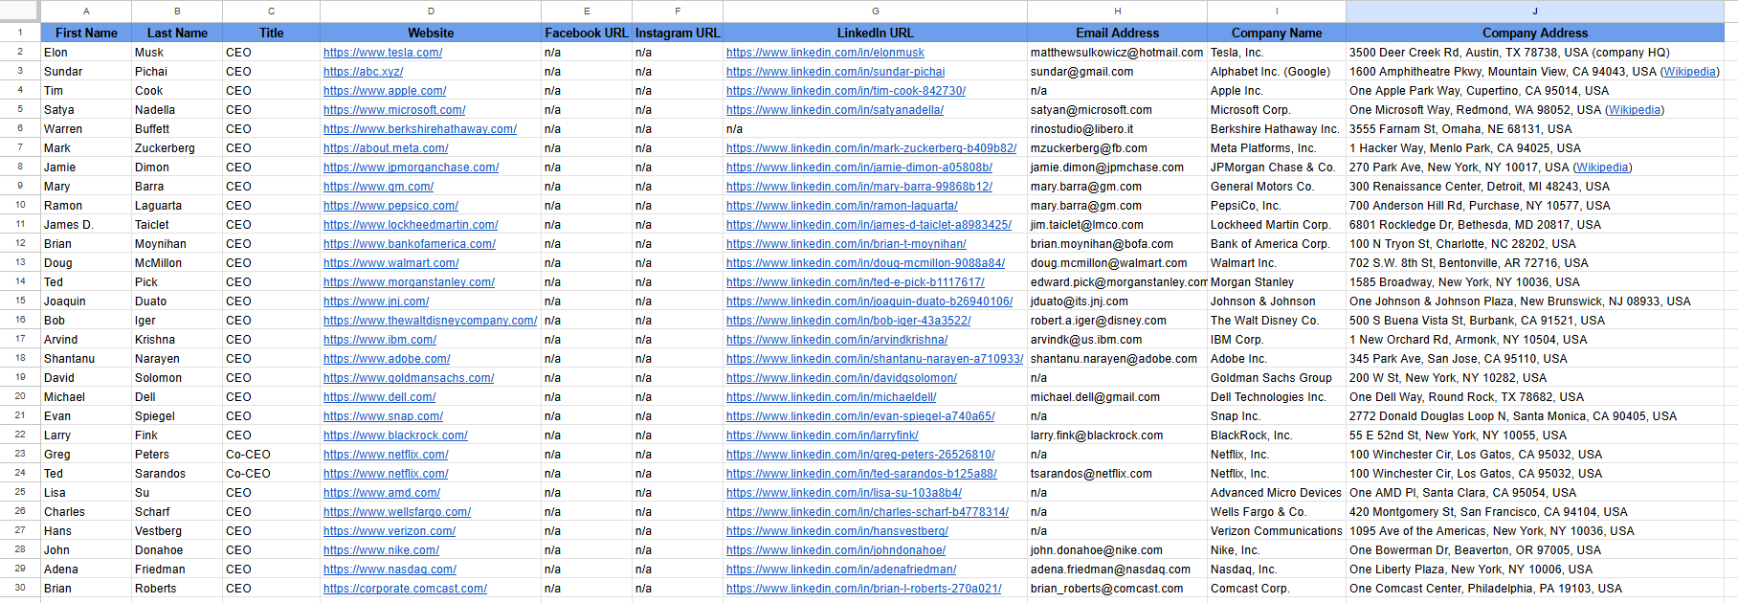Click the rinostudio@libero.it email cell
This screenshot has width=1738, height=603.
point(1117,129)
